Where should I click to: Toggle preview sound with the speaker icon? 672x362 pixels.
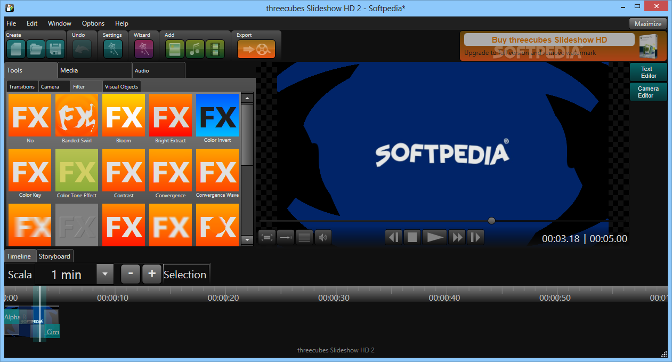pyautogui.click(x=323, y=237)
